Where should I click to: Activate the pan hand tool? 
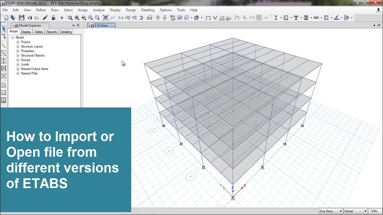[105, 18]
